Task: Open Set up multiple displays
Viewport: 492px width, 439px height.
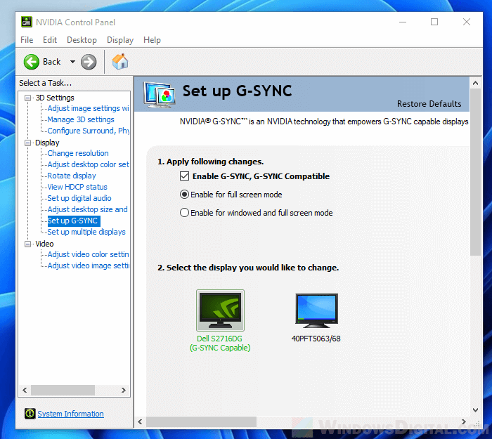Action: 86,232
